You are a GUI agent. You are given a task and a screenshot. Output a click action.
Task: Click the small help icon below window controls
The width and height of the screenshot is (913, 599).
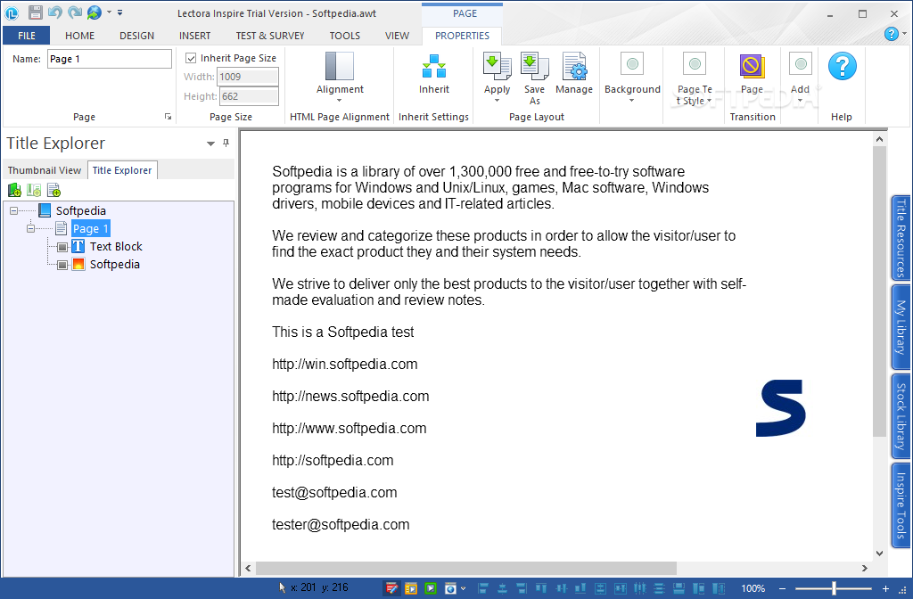891,34
